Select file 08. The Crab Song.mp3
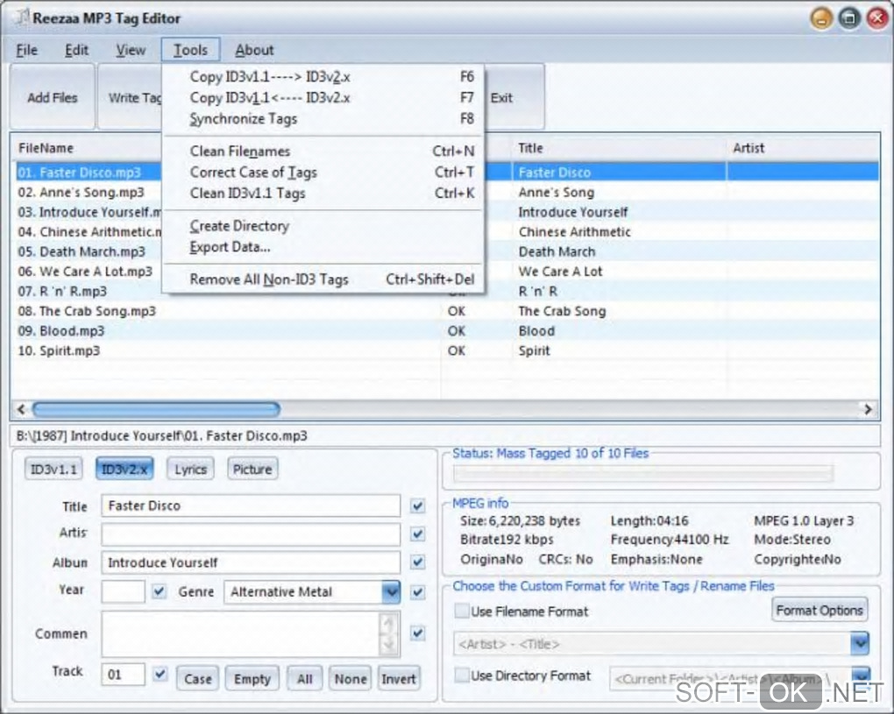Viewport: 894px width, 714px height. click(x=87, y=311)
